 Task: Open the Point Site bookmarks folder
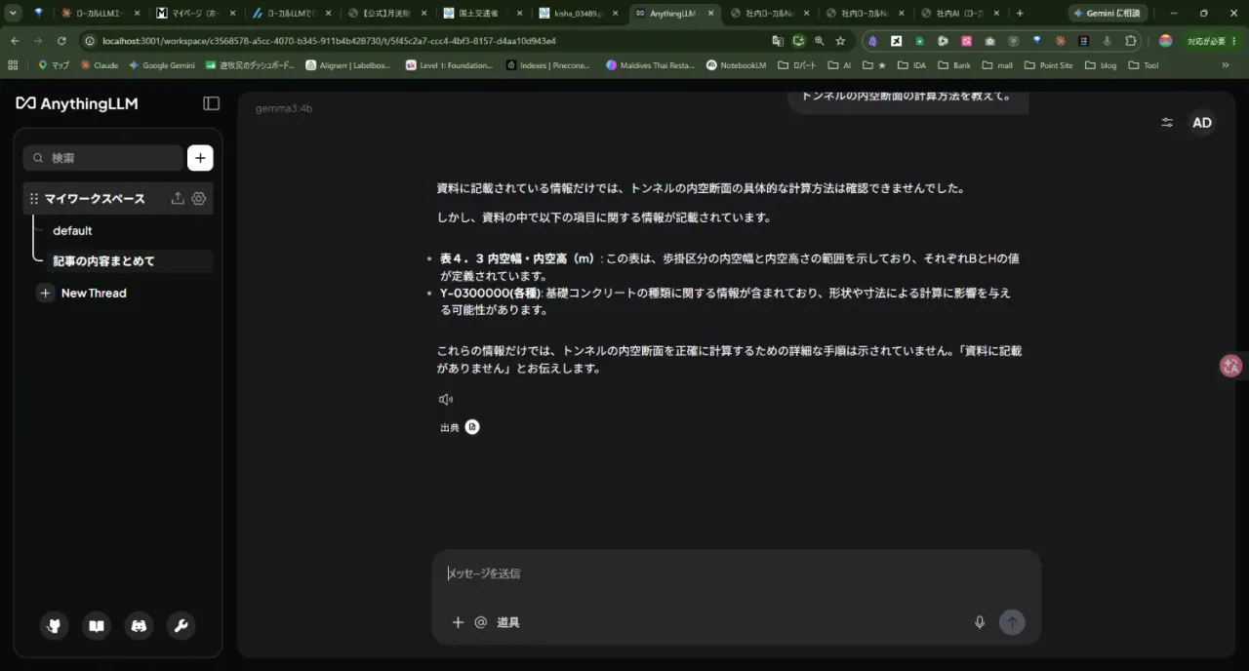click(x=1049, y=65)
